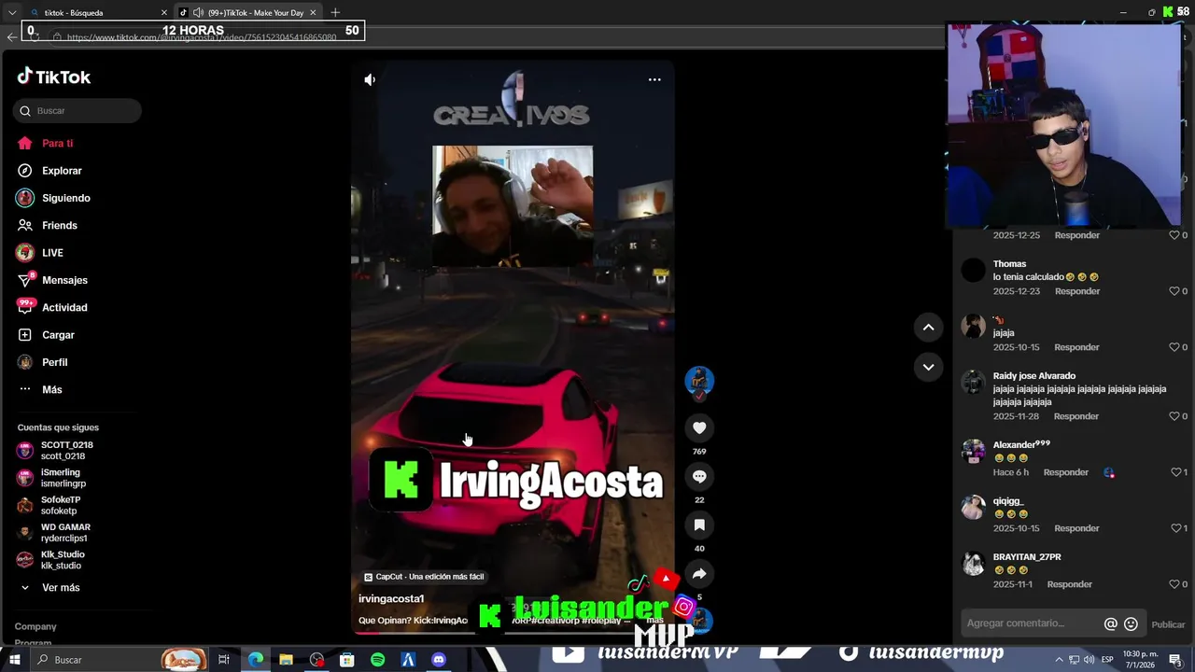Open iSmerling followed account
This screenshot has width=1195, height=672.
(63, 478)
